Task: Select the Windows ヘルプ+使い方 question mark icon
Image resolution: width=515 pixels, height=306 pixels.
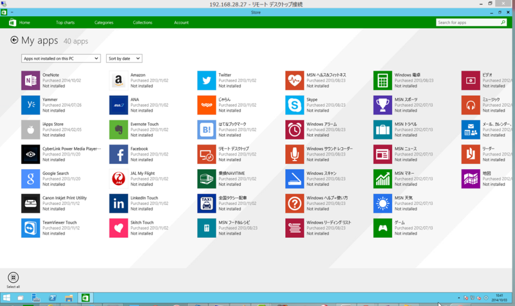Action: pos(295,203)
